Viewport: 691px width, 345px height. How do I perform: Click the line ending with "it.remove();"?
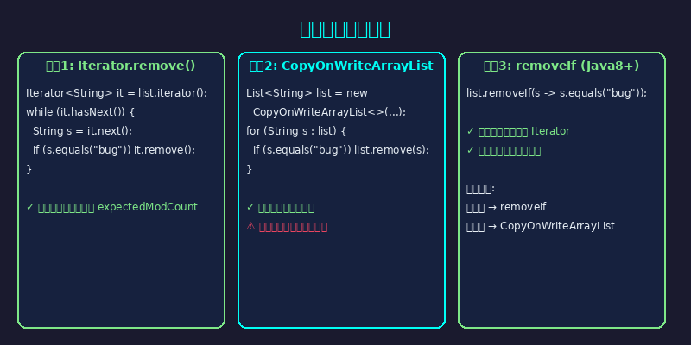click(114, 150)
